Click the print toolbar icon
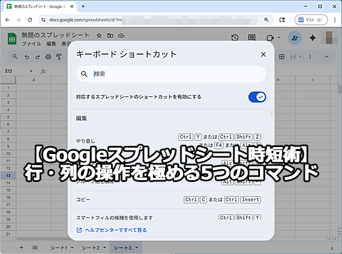 [x=48, y=57]
